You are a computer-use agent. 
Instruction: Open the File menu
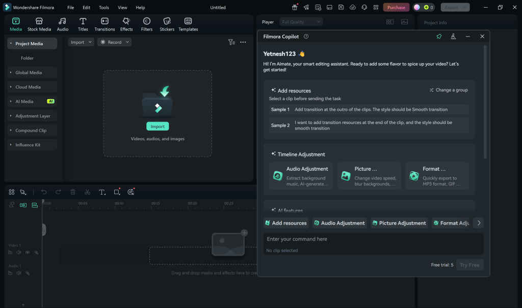coord(70,7)
